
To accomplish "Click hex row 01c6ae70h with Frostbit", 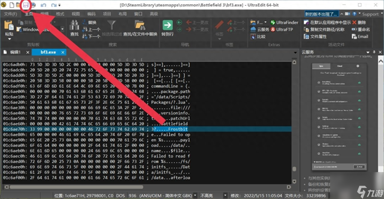I will (x=147, y=129).
